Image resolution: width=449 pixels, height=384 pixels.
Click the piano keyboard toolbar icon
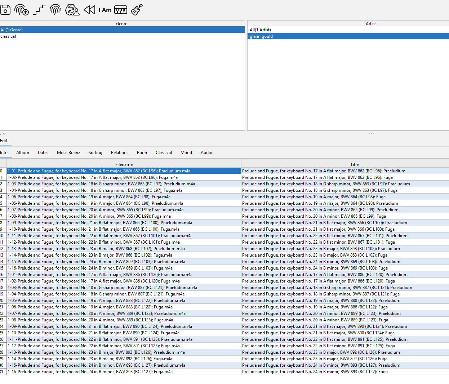(121, 10)
